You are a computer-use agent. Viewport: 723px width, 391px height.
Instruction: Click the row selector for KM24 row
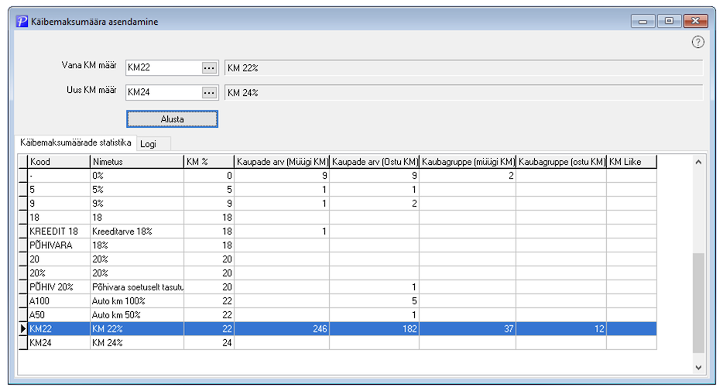(22, 342)
